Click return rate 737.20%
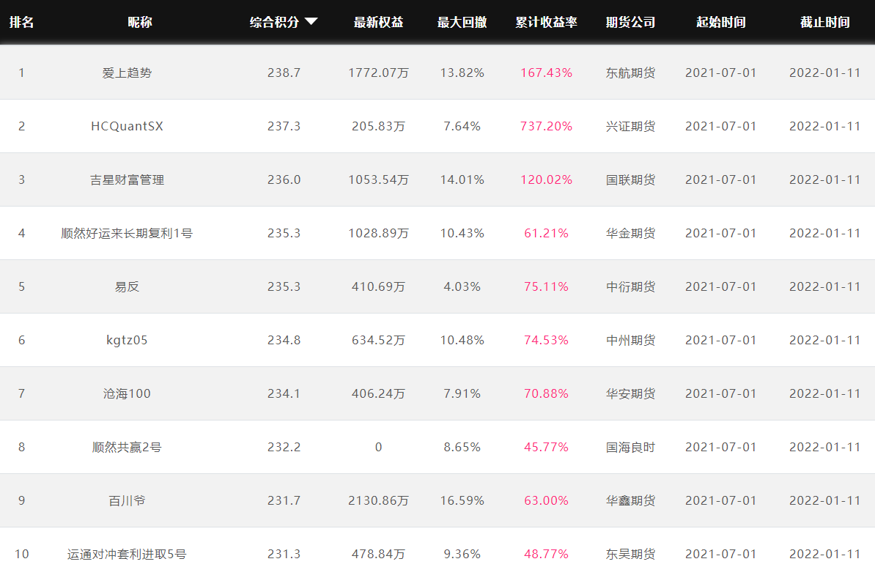Image resolution: width=875 pixels, height=578 pixels. click(x=546, y=127)
